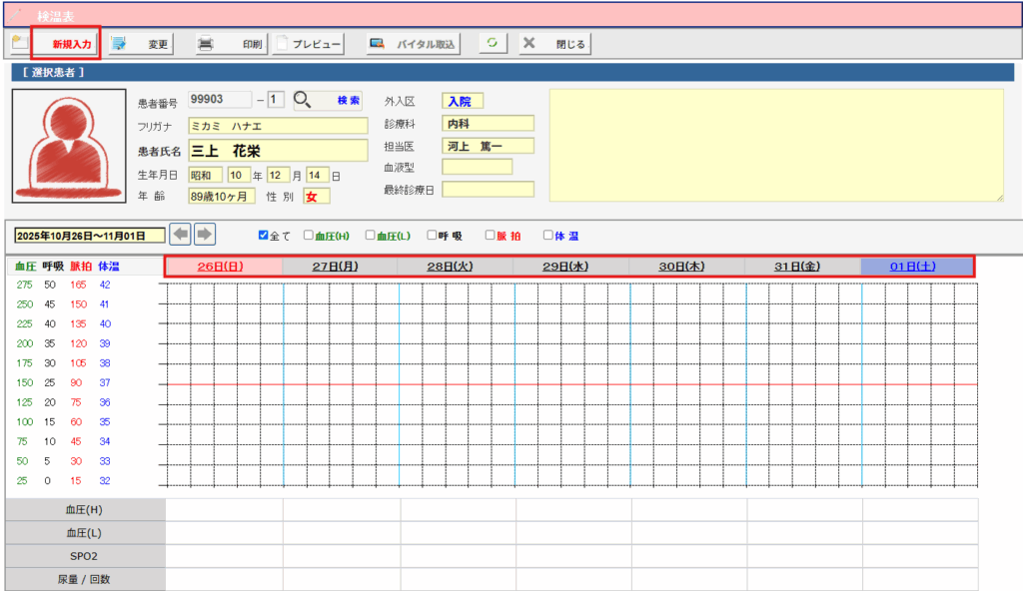Click the green refresh icon button
Viewport: 1023px width, 591px height.
(x=493, y=44)
